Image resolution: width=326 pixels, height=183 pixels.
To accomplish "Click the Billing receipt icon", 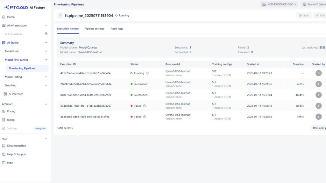I will tap(4, 120).
